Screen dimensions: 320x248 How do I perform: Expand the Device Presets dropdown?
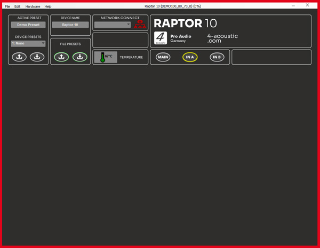click(x=28, y=43)
